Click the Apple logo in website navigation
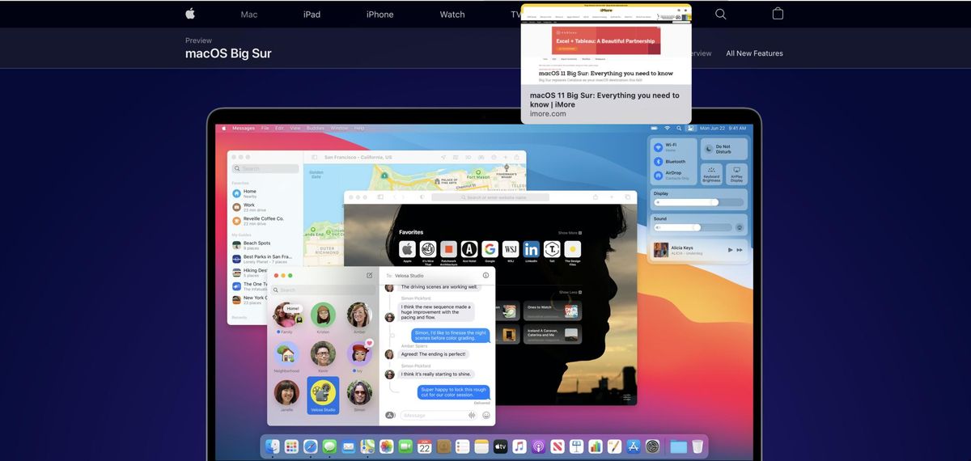This screenshot has height=461, width=971. point(190,14)
